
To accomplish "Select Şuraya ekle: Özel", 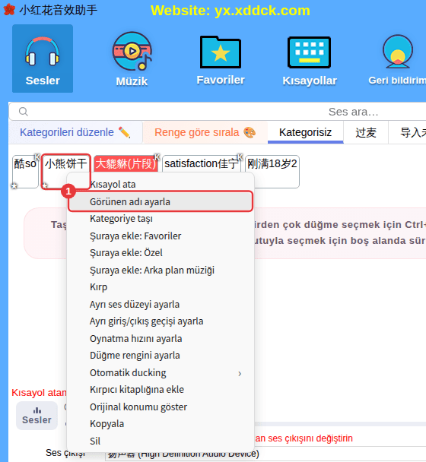I will (x=161, y=253).
